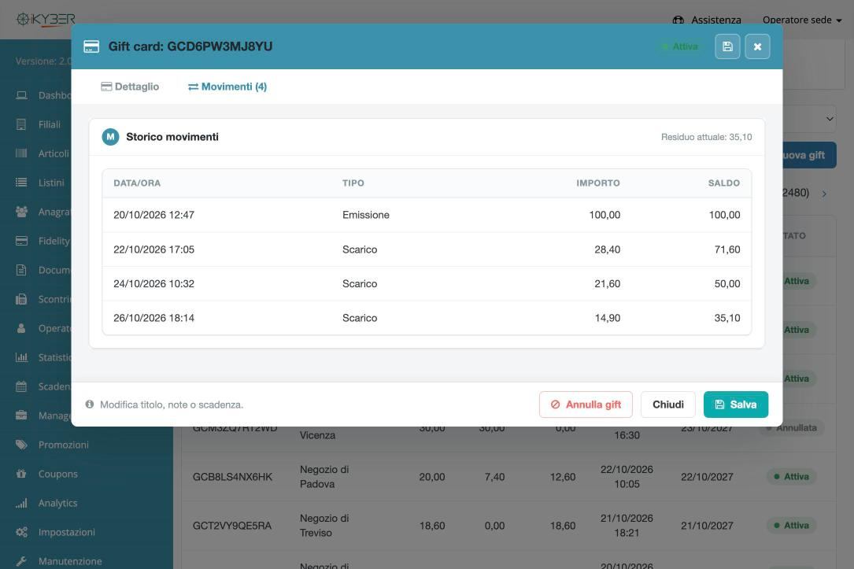Open the Listini list icon in sidebar
Screen dimensions: 854x569
pos(21,183)
